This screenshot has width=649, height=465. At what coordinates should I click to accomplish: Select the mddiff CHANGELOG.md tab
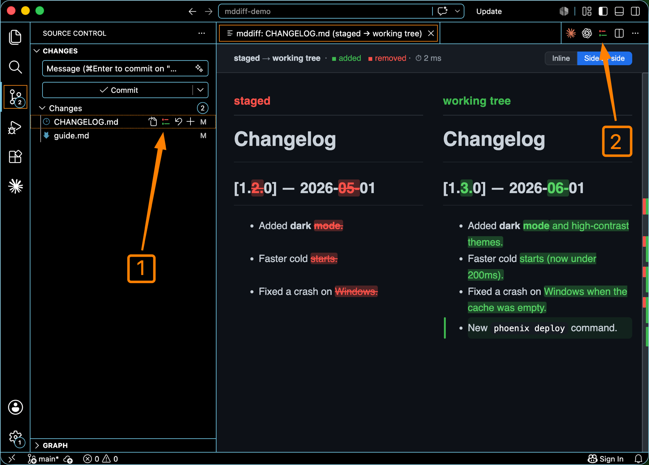[x=329, y=33]
